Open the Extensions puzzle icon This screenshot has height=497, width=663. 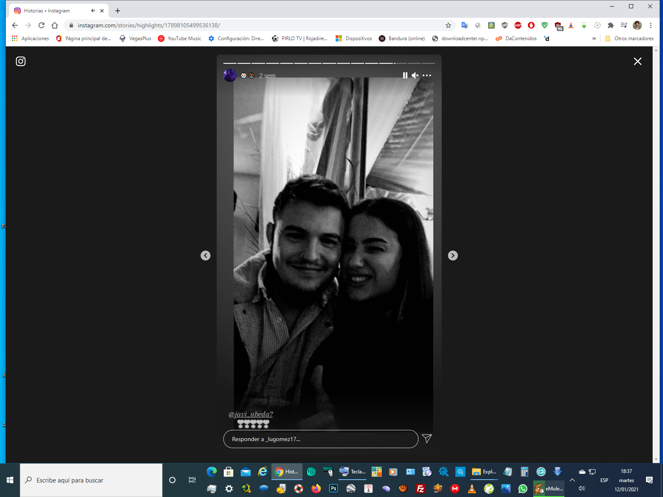(x=610, y=25)
